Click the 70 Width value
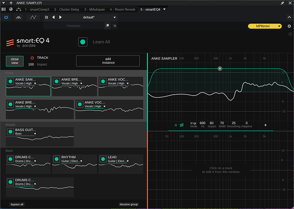 (222, 123)
